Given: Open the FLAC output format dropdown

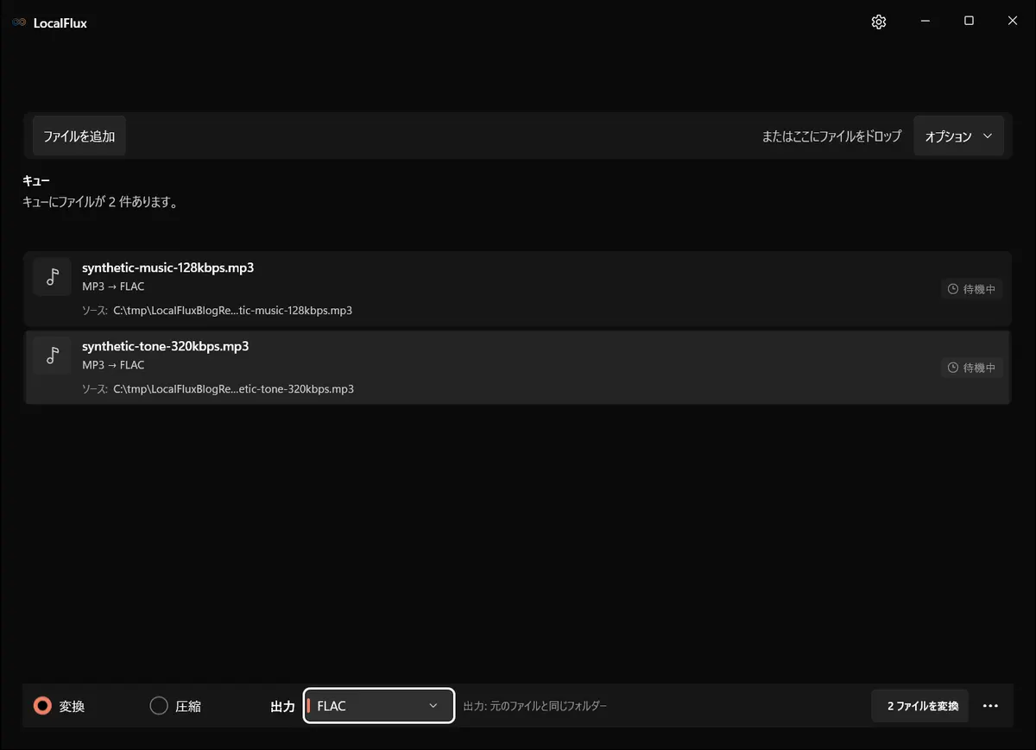Looking at the screenshot, I should click(379, 706).
